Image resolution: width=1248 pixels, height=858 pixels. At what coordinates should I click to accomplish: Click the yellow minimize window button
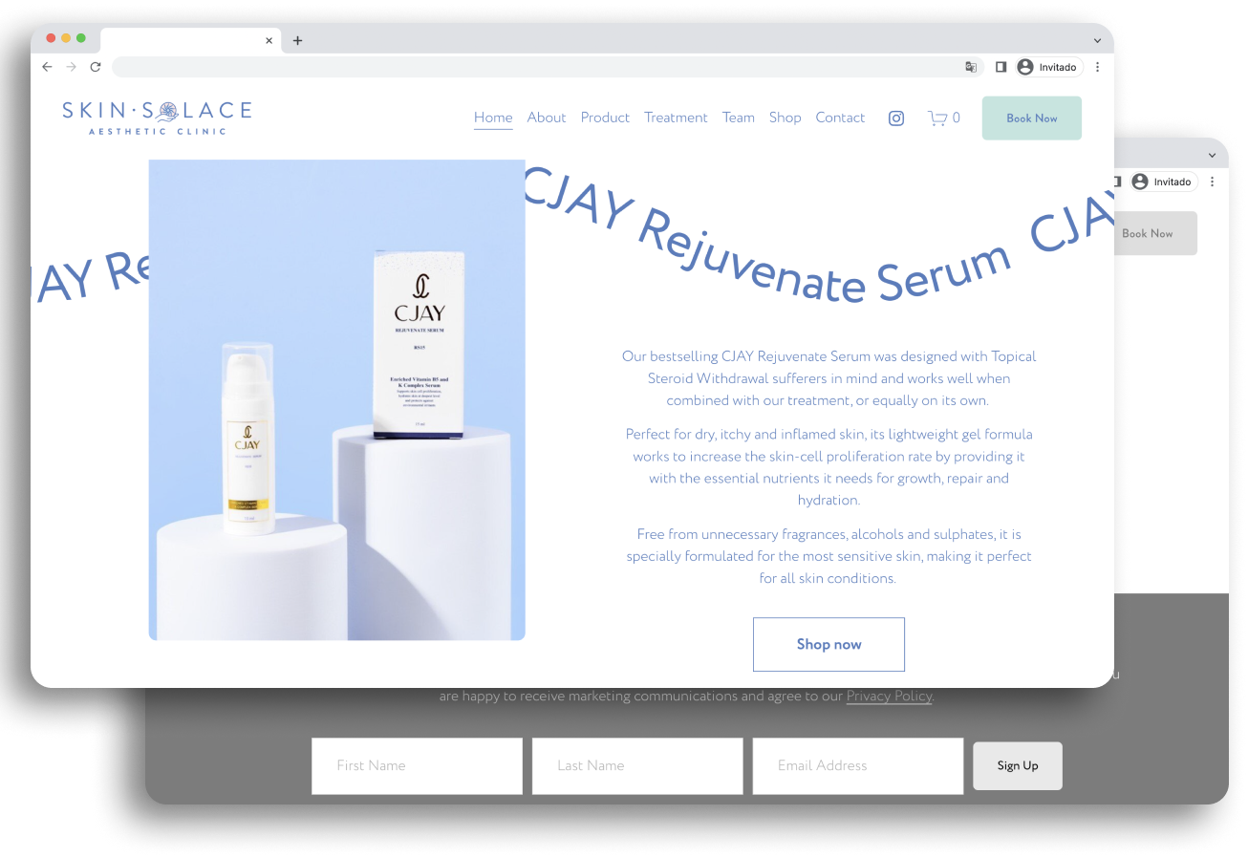(x=66, y=38)
